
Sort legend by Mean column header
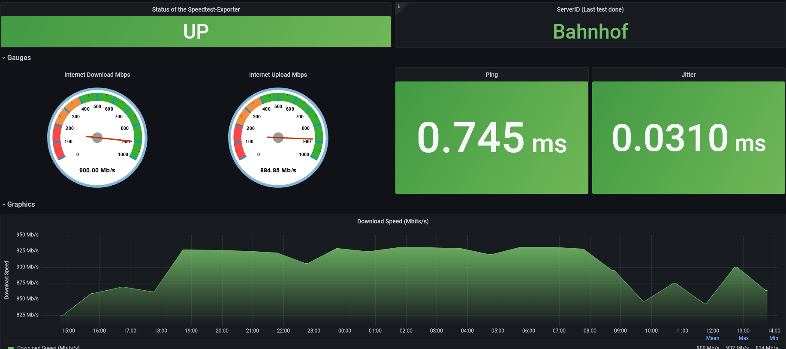tap(712, 338)
